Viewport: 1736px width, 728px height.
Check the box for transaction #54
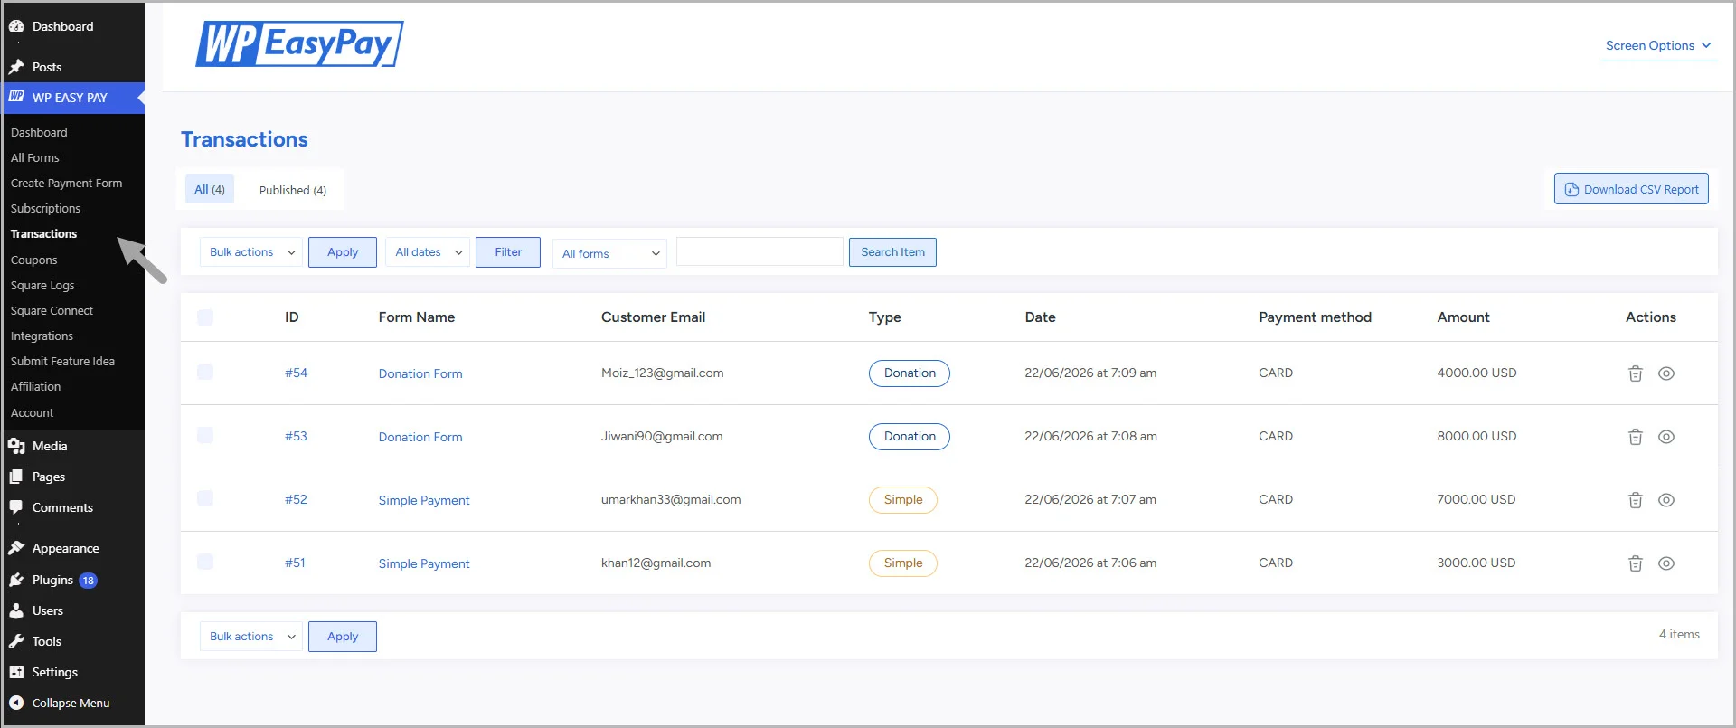(x=205, y=372)
